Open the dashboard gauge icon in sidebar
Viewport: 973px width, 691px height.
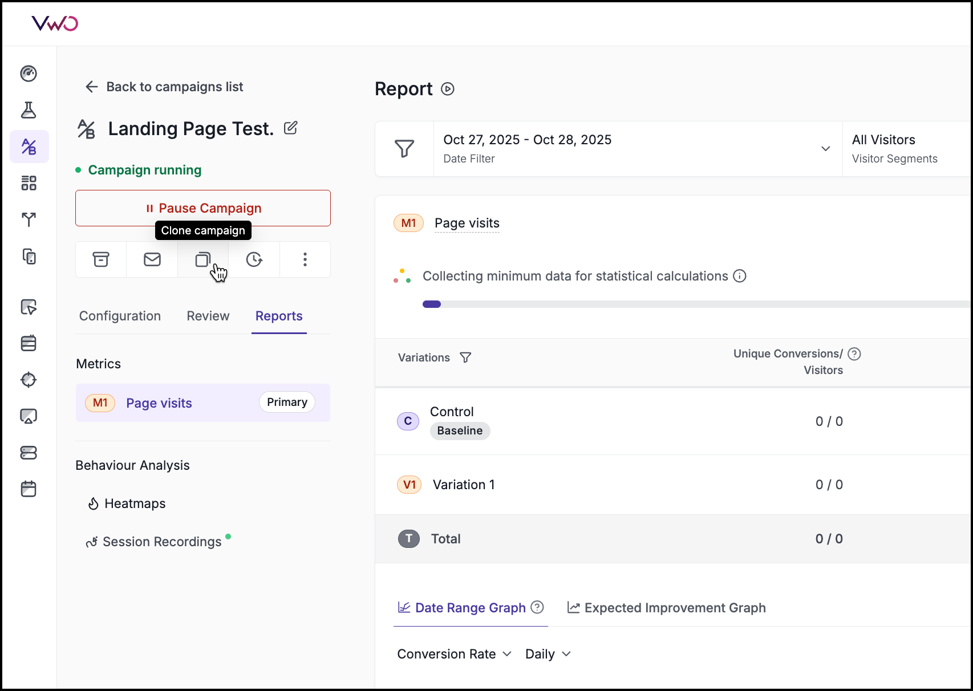29,74
